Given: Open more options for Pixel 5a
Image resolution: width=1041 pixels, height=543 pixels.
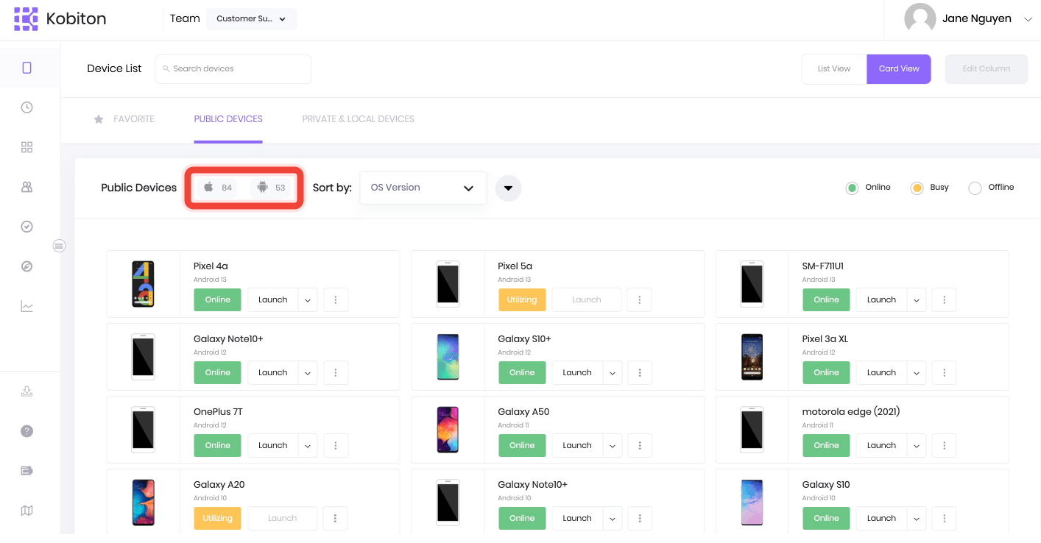Looking at the screenshot, I should click(x=640, y=299).
